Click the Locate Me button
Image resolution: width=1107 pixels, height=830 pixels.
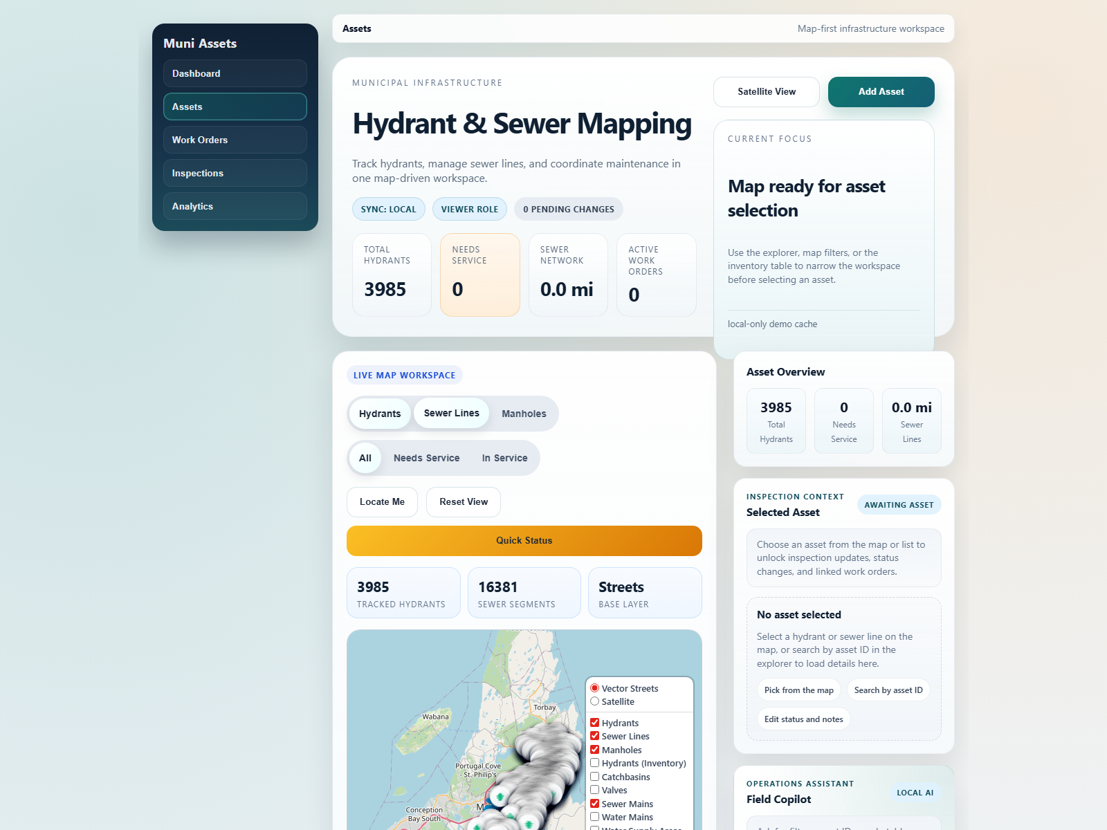[x=382, y=501]
